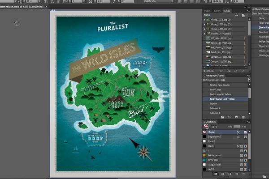
Task: Open the Paragraph Styles panel menu
Action: [x=248, y=76]
